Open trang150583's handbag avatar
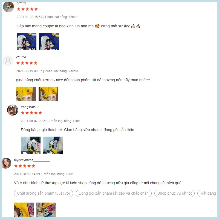 tap(13, 110)
